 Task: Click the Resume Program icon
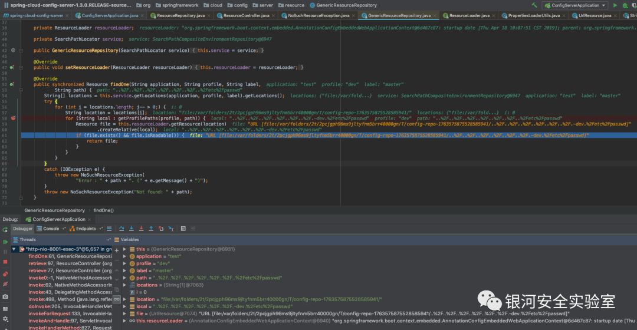pyautogui.click(x=5, y=242)
